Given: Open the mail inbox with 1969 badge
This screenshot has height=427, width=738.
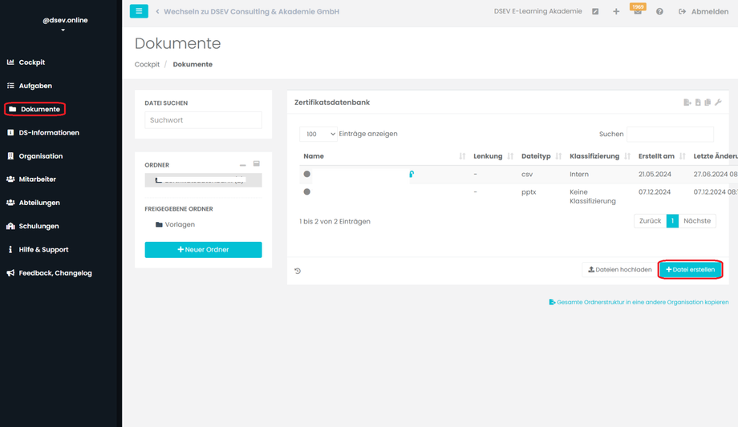Looking at the screenshot, I should pyautogui.click(x=638, y=12).
